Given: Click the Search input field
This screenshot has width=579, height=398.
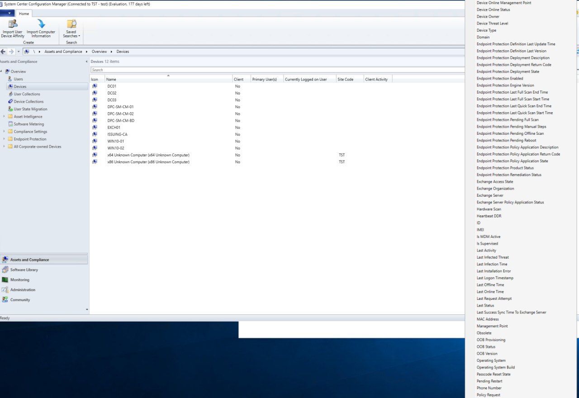Looking at the screenshot, I should [277, 70].
